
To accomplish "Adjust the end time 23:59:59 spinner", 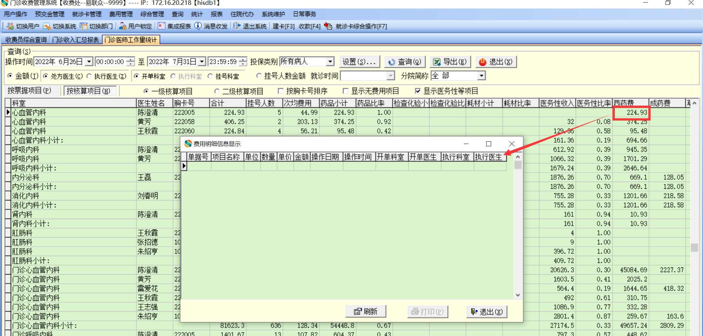I will click(243, 61).
